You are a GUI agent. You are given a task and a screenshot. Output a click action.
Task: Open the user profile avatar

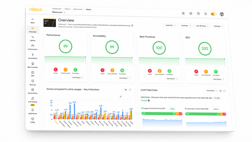pos(222,14)
